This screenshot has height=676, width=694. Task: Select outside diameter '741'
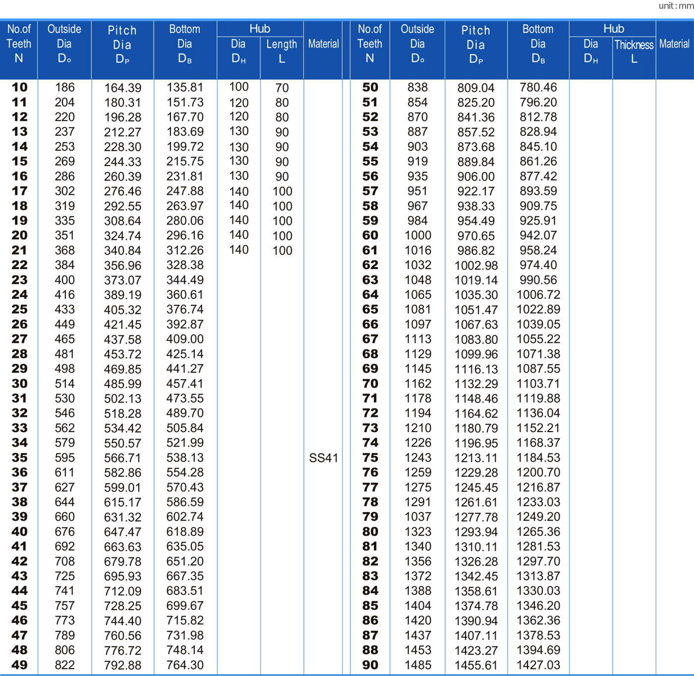[x=64, y=591]
